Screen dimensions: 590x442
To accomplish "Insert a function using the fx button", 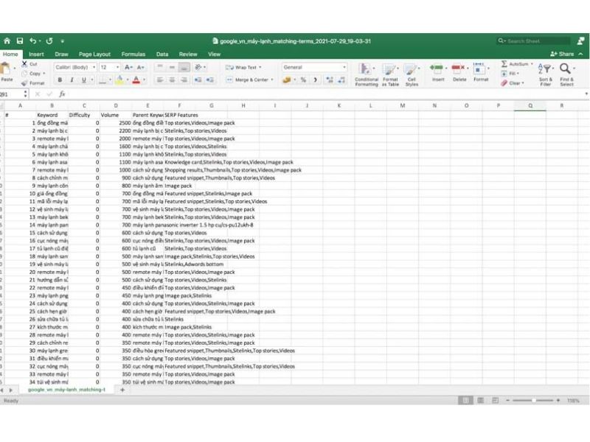I will [62, 94].
